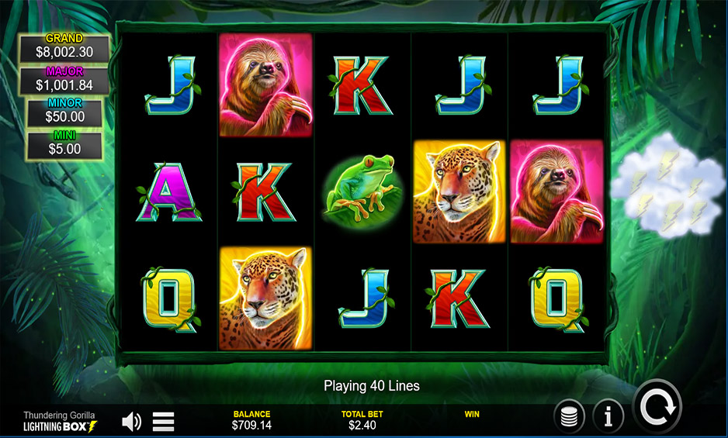Click the purple A symbol
The width and height of the screenshot is (728, 438).
pos(169,191)
